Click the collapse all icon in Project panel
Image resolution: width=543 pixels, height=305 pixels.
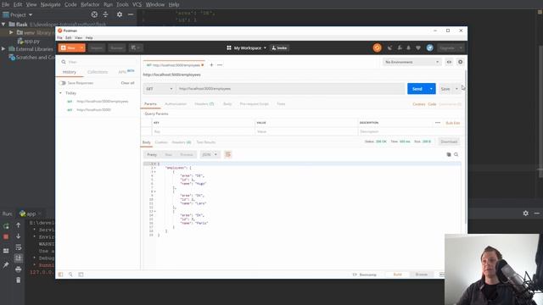tap(105, 14)
